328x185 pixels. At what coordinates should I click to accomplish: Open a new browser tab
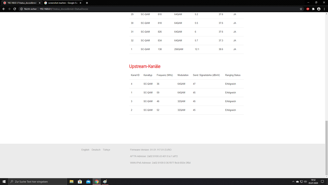87,3
